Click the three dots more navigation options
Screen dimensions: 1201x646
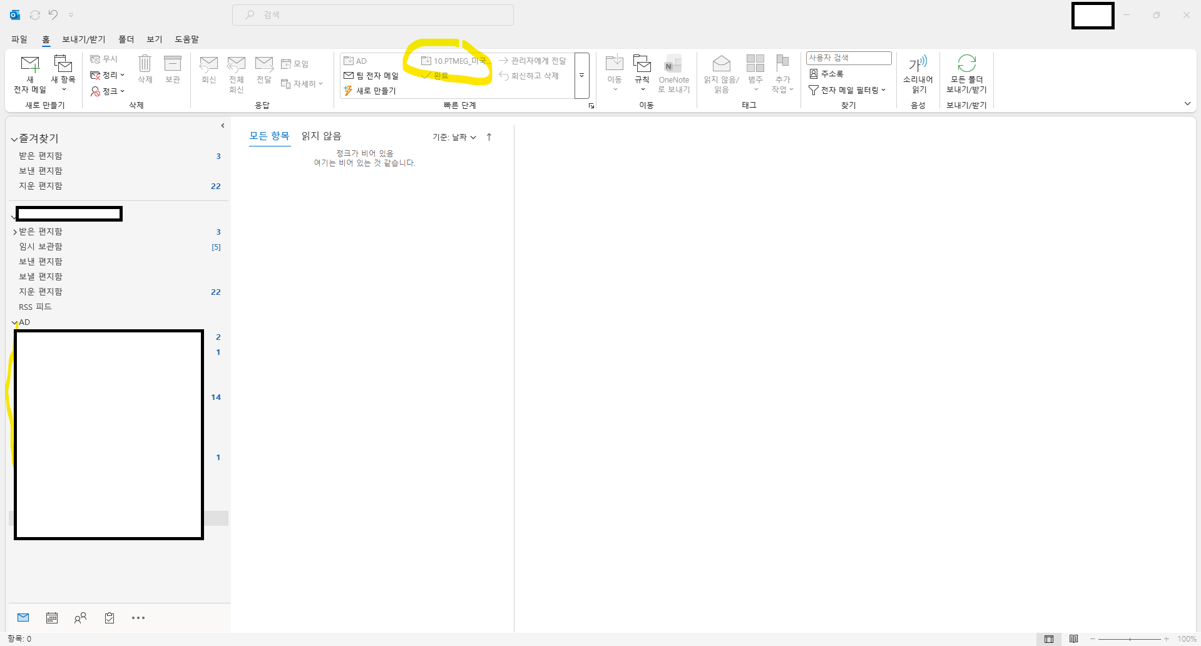(x=138, y=618)
